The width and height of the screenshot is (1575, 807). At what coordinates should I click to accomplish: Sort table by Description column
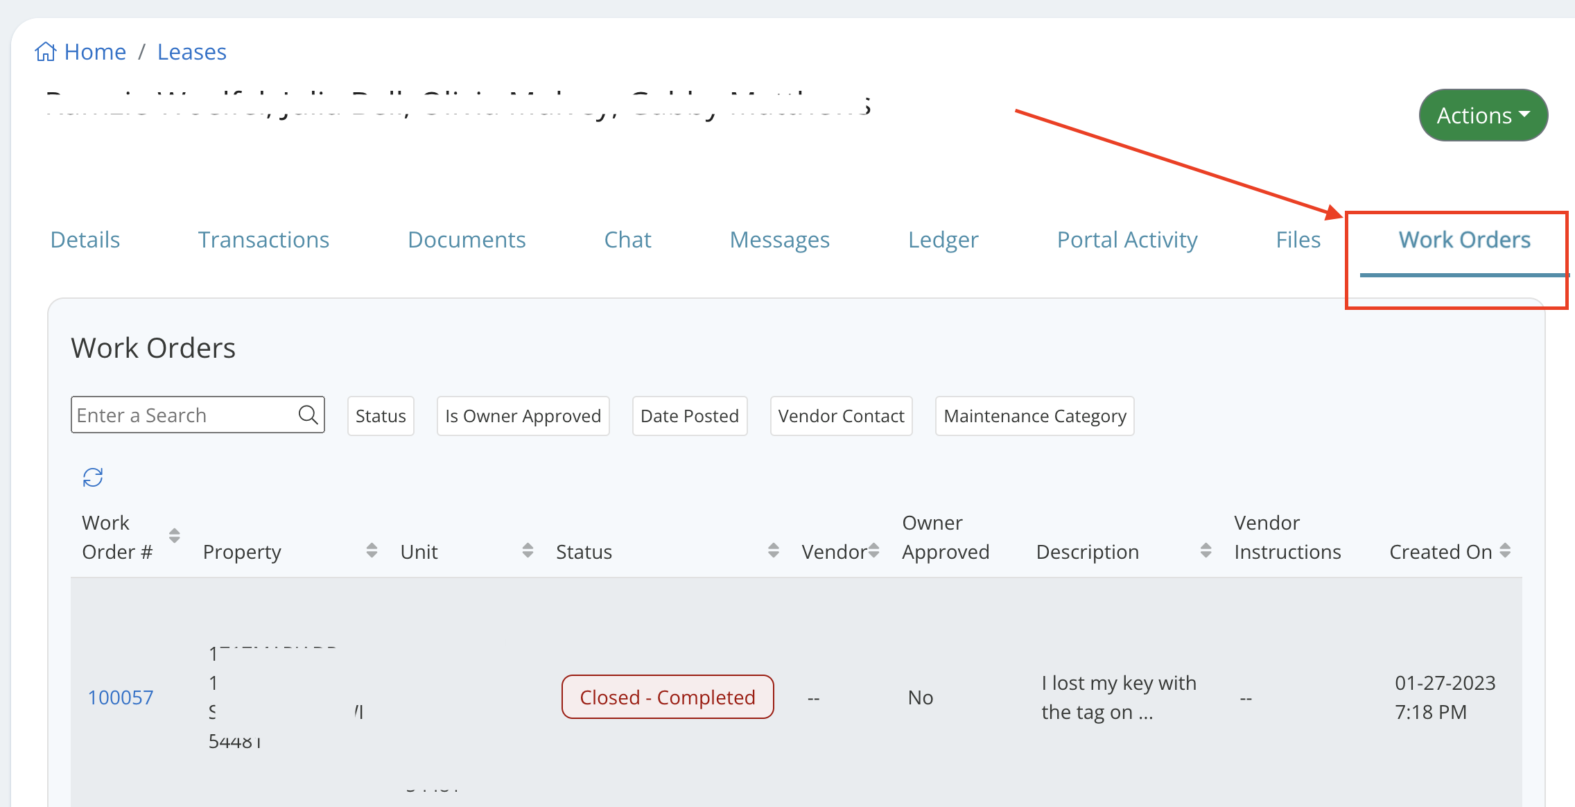1206,551
